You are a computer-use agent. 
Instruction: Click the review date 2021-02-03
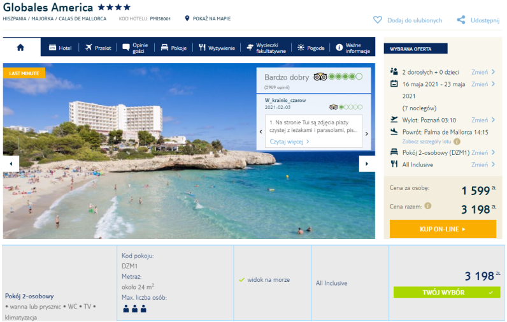tap(278, 107)
